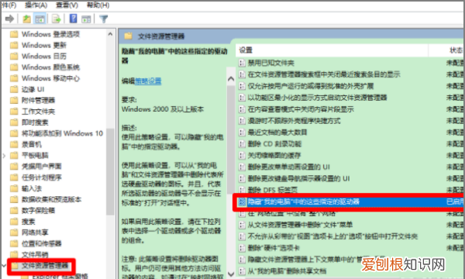The image size is (465, 279).
Task: Select the 网络共享 folder
Action: (35, 232)
